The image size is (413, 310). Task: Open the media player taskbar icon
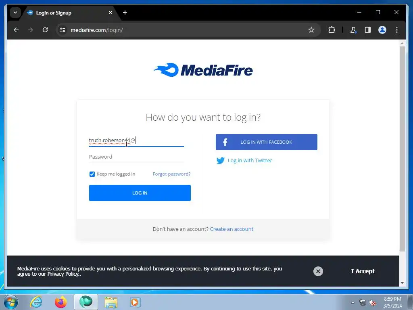click(x=136, y=302)
